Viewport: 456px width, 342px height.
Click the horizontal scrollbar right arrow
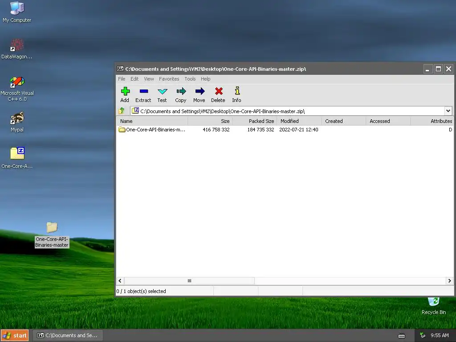coord(449,281)
